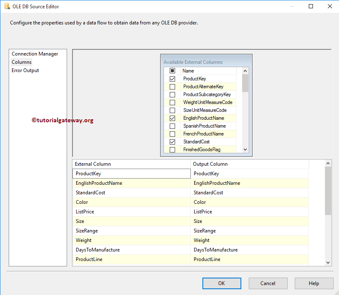Switch to the Error Output page
The width and height of the screenshot is (339, 295).
tap(25, 70)
